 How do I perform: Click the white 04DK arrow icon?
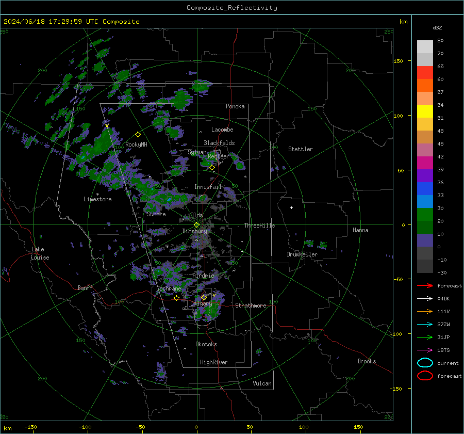point(425,298)
